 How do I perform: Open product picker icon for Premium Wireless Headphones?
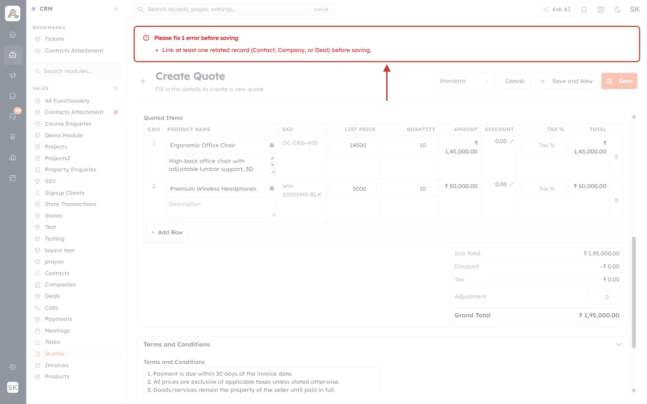pos(271,189)
